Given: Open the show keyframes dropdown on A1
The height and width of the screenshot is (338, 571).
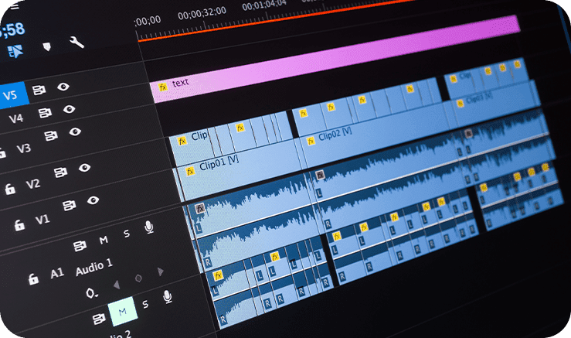Looking at the screenshot, I should point(91,293).
